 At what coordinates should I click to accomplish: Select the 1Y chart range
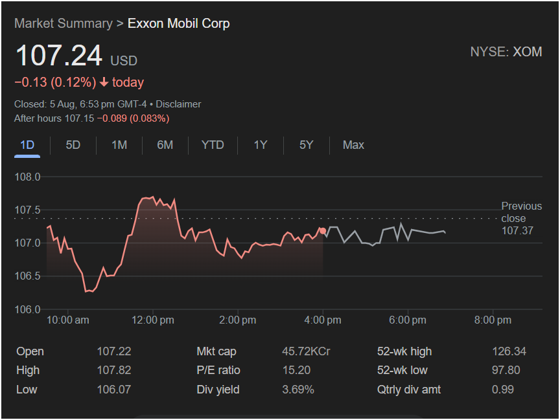261,145
